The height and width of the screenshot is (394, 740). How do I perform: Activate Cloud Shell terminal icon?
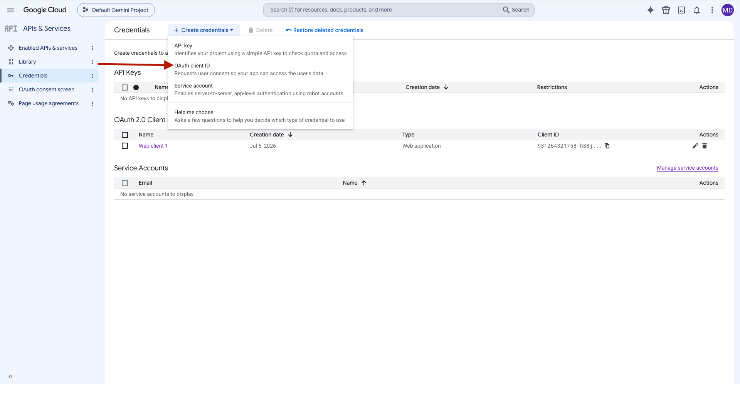681,10
